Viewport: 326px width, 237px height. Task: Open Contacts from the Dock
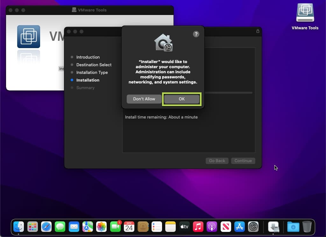click(143, 226)
